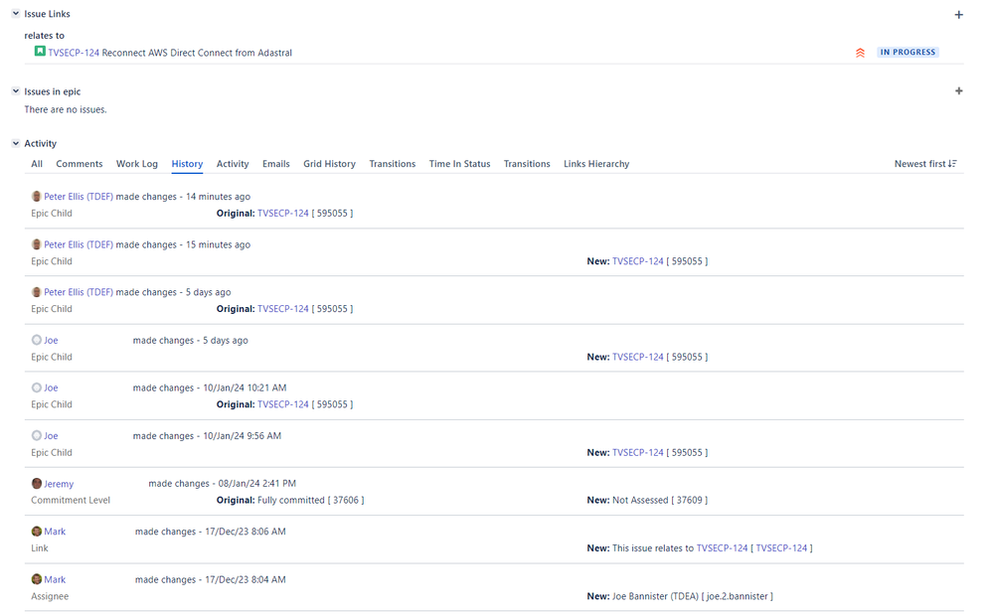
Task: Add a new issue link with plus icon
Action: [x=959, y=15]
